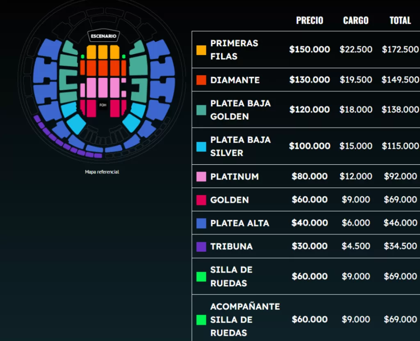Image resolution: width=420 pixels, height=341 pixels.
Task: Click the purple Tribuna legend swatch
Action: pyautogui.click(x=201, y=247)
